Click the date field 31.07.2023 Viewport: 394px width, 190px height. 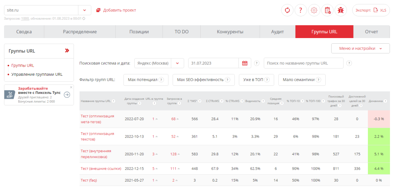pos(213,63)
